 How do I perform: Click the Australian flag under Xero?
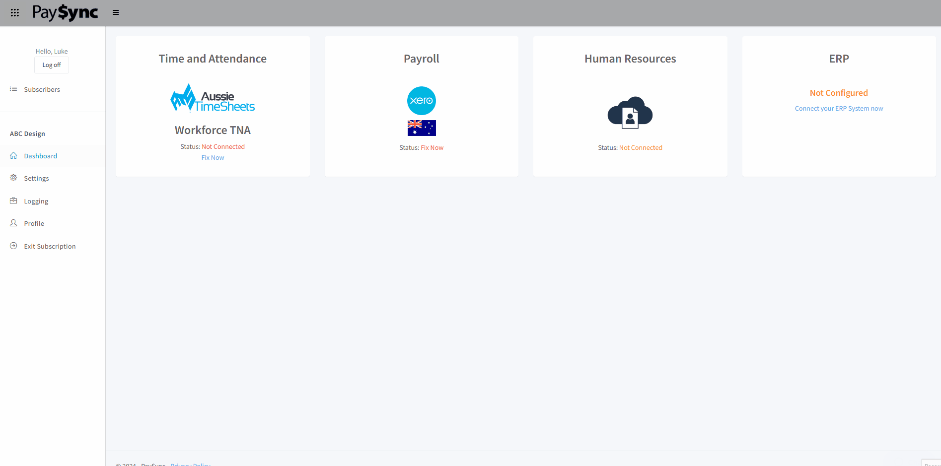421,128
